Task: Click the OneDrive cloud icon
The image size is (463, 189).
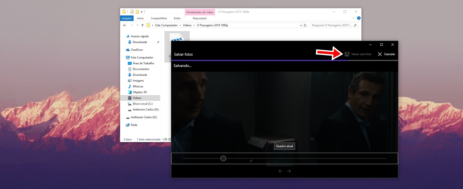Action: coord(128,50)
